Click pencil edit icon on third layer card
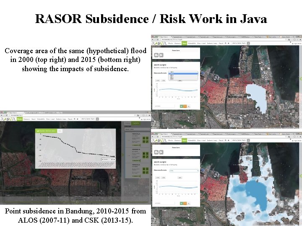Screen dimensions: 302x226 tap(147, 172)
